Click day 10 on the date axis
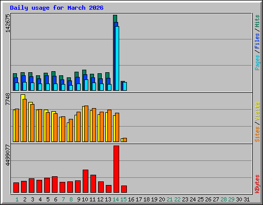 pos(85,199)
